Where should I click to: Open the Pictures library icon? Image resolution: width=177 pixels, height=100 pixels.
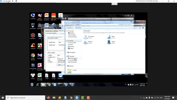(88, 42)
